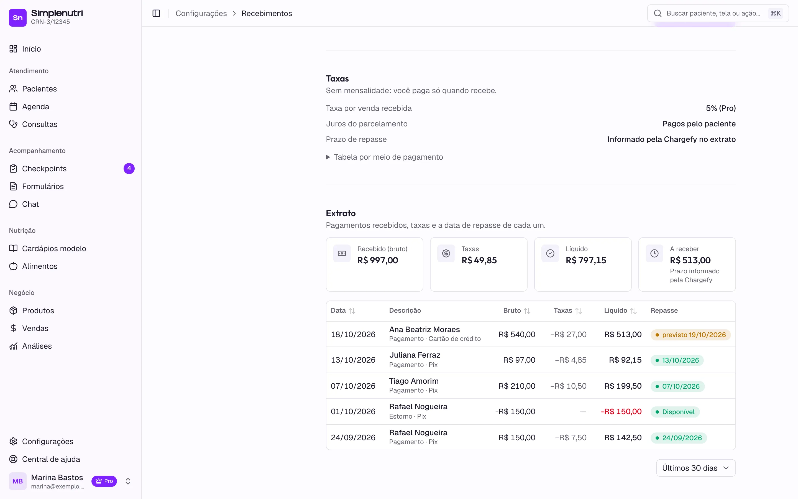Sort table by Líquido column
Image resolution: width=798 pixels, height=499 pixels.
tap(620, 310)
